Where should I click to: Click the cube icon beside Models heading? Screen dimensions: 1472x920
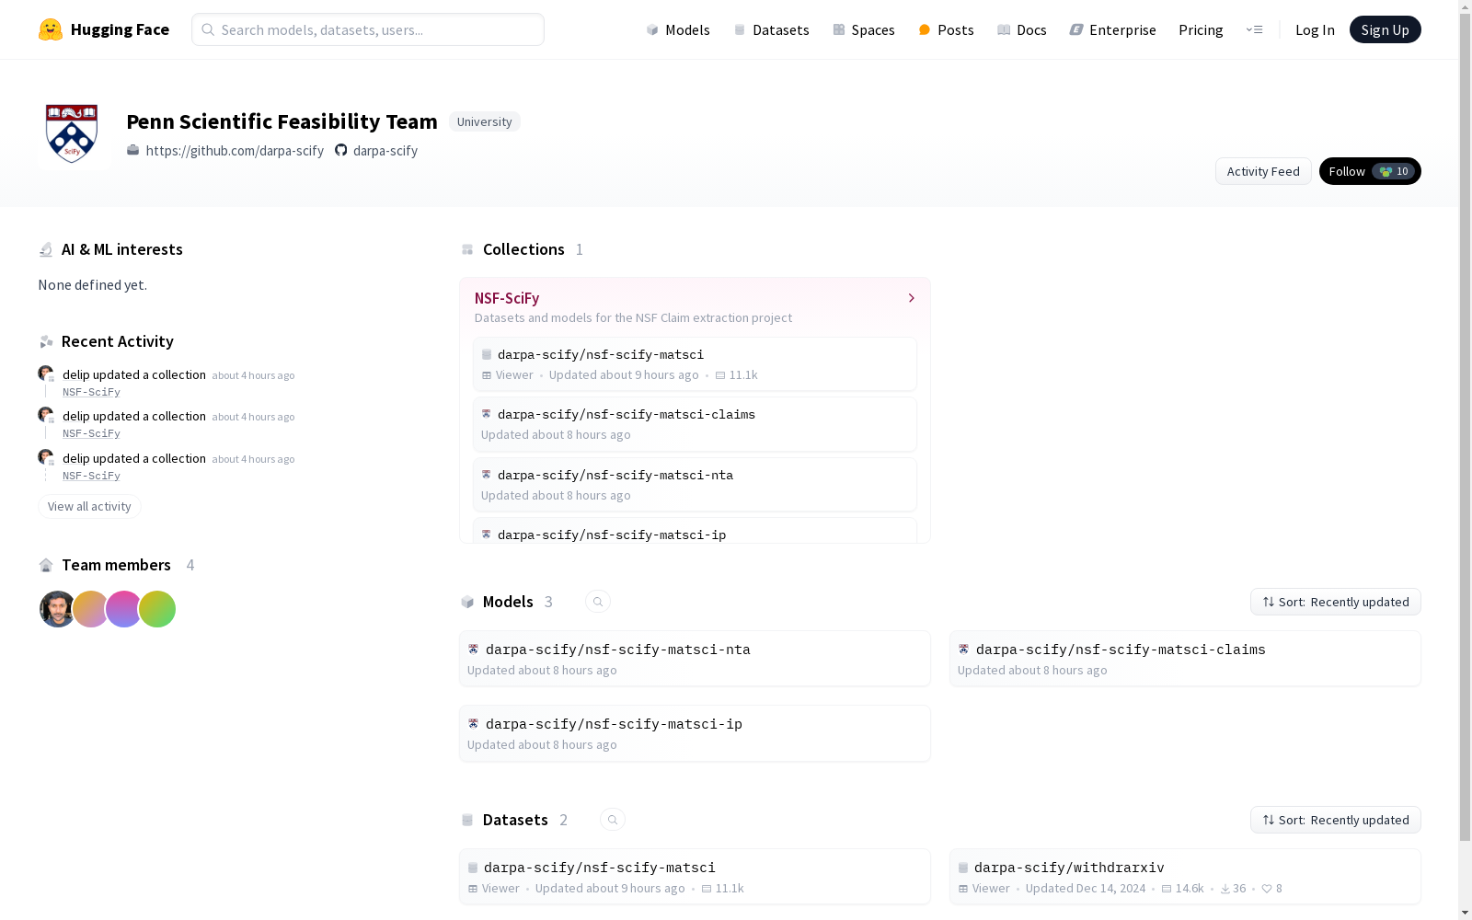pos(467,602)
